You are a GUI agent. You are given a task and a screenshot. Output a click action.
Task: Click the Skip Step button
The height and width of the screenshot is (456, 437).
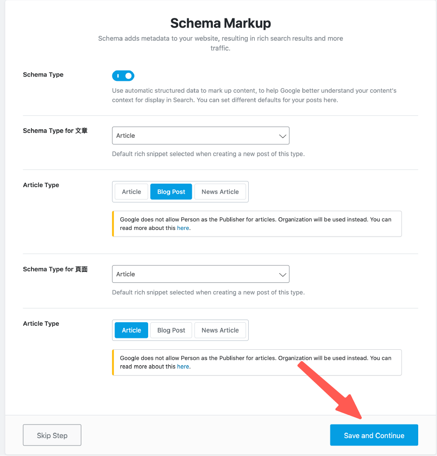pos(52,435)
